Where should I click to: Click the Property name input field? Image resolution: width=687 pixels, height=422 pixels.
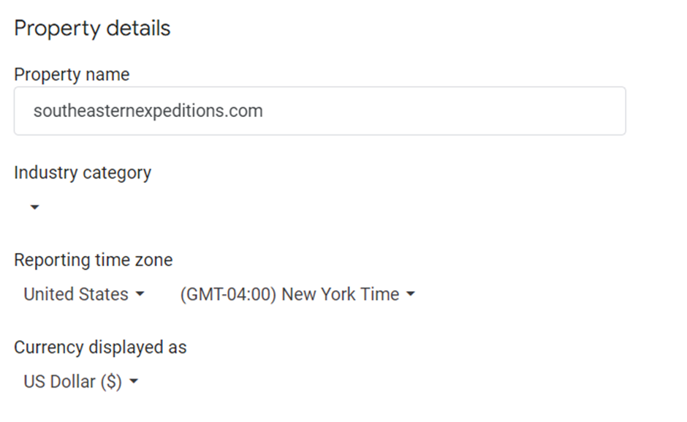tap(319, 111)
